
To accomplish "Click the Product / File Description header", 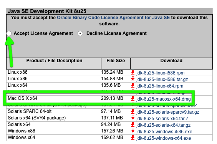I will (x=54, y=61).
